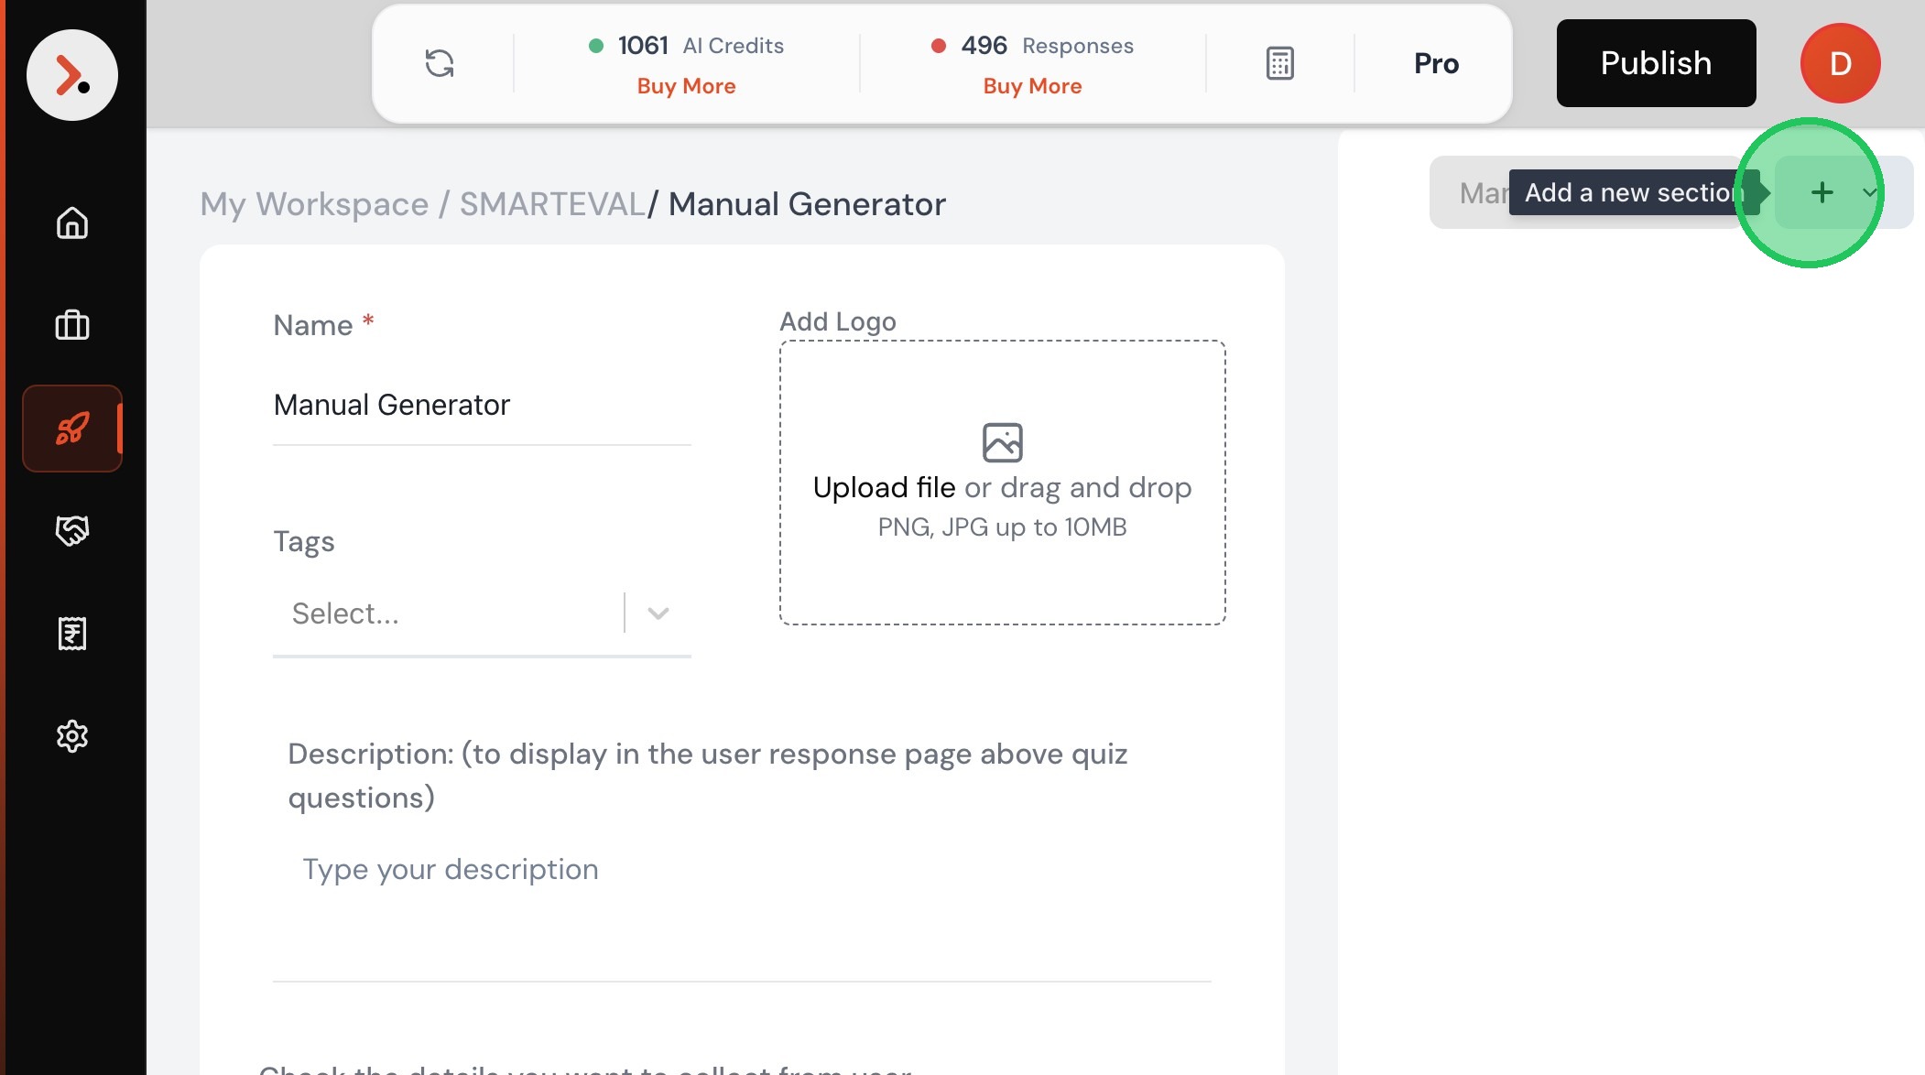This screenshot has width=1925, height=1075.
Task: Expand the chevron next to the plus button
Action: tap(1869, 192)
